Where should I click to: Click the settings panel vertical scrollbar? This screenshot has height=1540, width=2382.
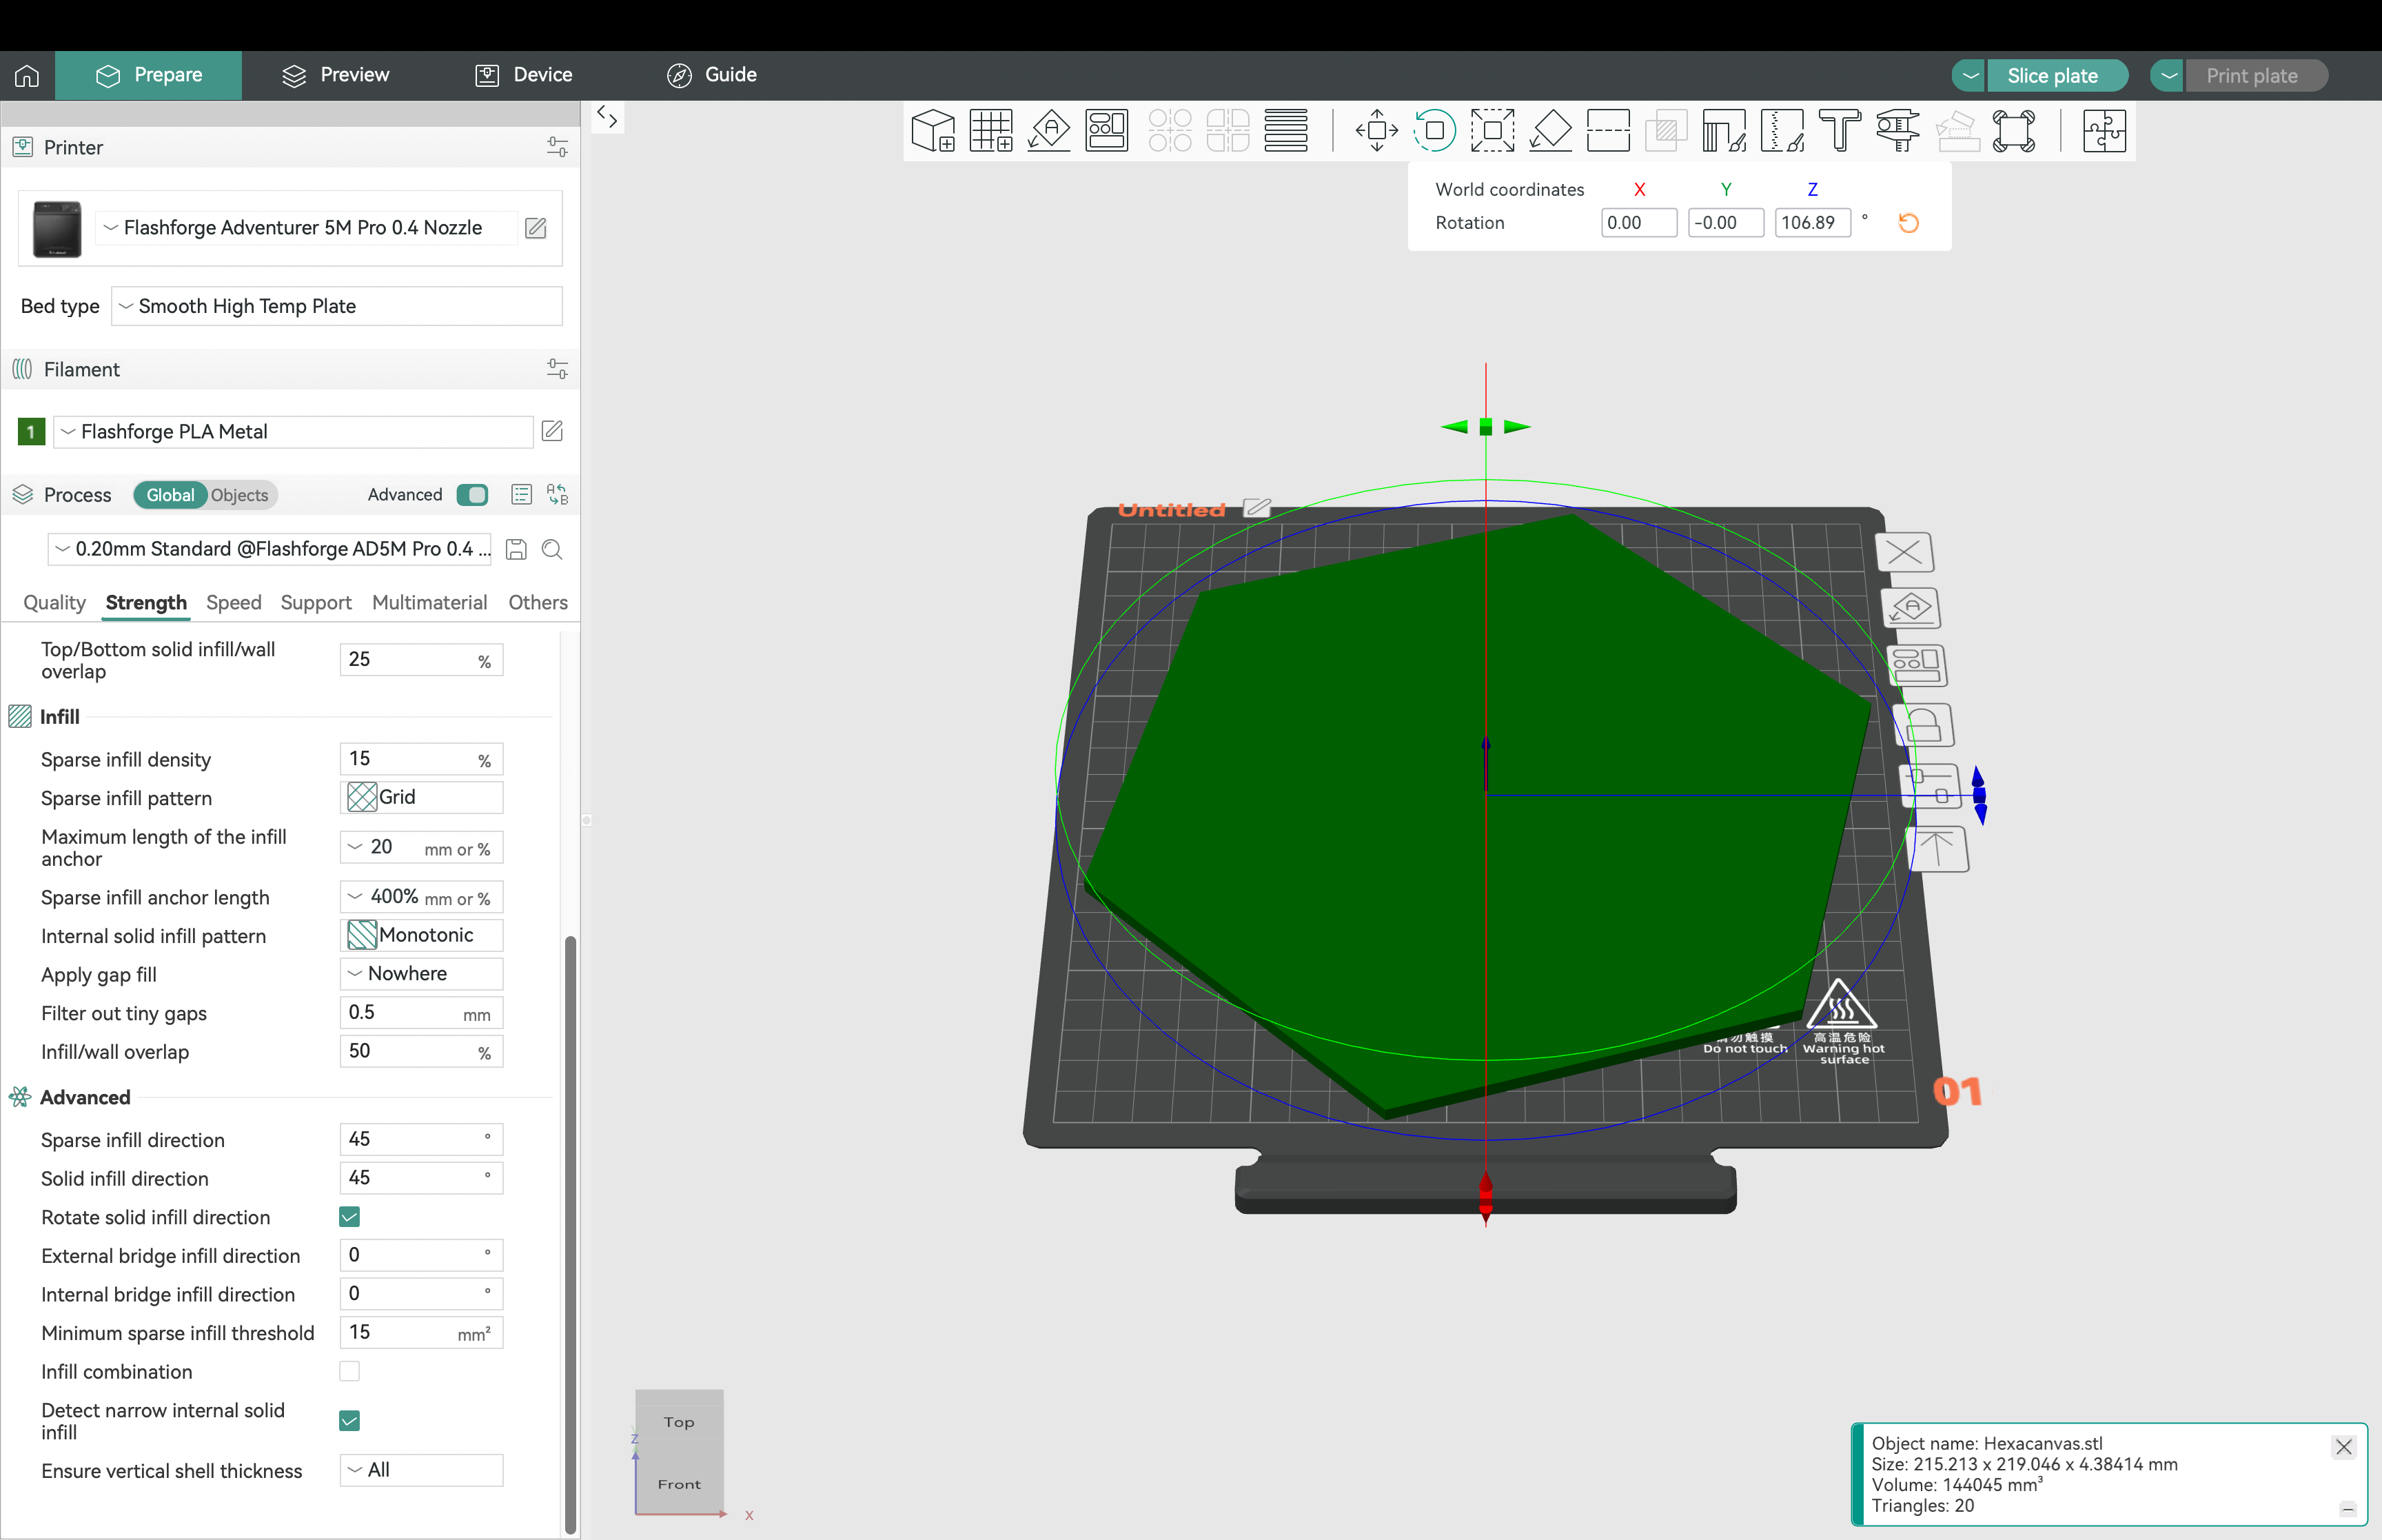point(571,1234)
